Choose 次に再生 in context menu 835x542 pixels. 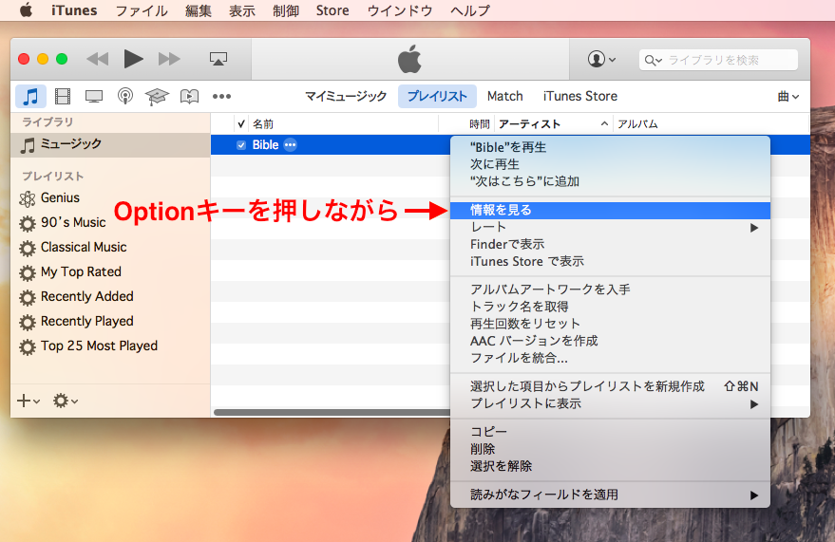(x=610, y=164)
